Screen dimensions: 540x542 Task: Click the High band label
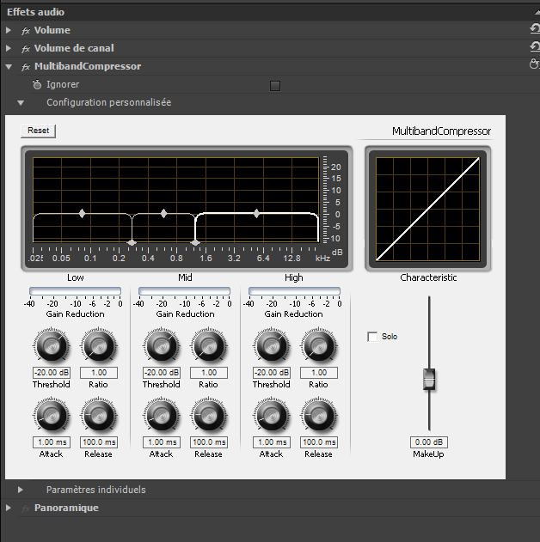[294, 277]
